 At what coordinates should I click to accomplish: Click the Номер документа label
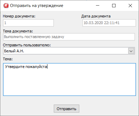pyautogui.click(x=19, y=16)
